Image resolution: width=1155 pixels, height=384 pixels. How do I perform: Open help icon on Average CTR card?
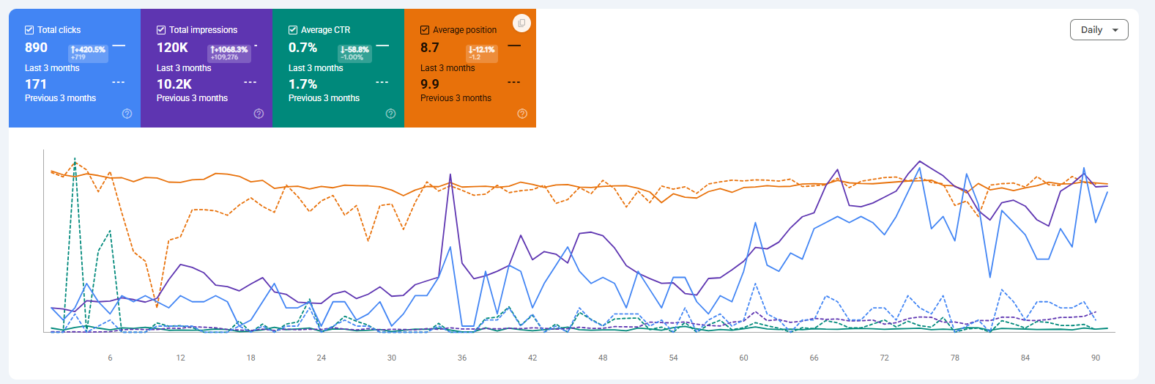[x=390, y=114]
